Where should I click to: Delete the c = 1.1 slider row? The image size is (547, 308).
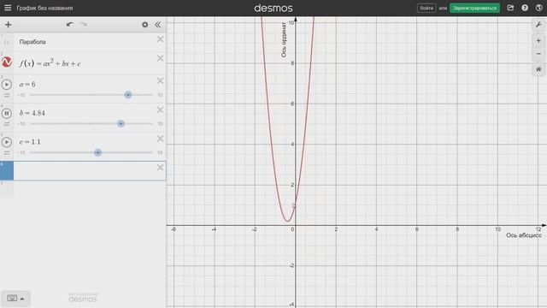pyautogui.click(x=160, y=139)
